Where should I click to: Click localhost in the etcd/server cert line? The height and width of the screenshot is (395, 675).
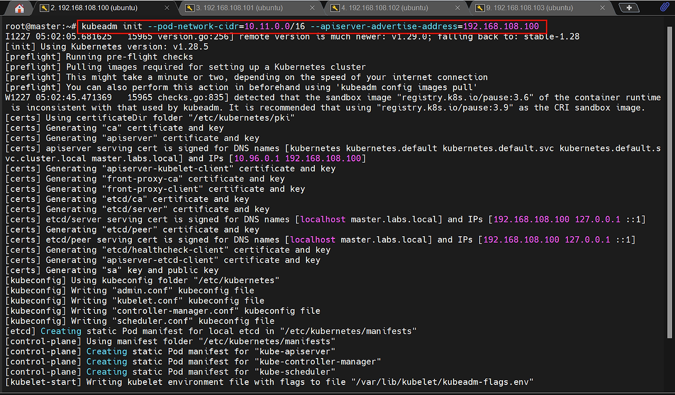point(323,219)
